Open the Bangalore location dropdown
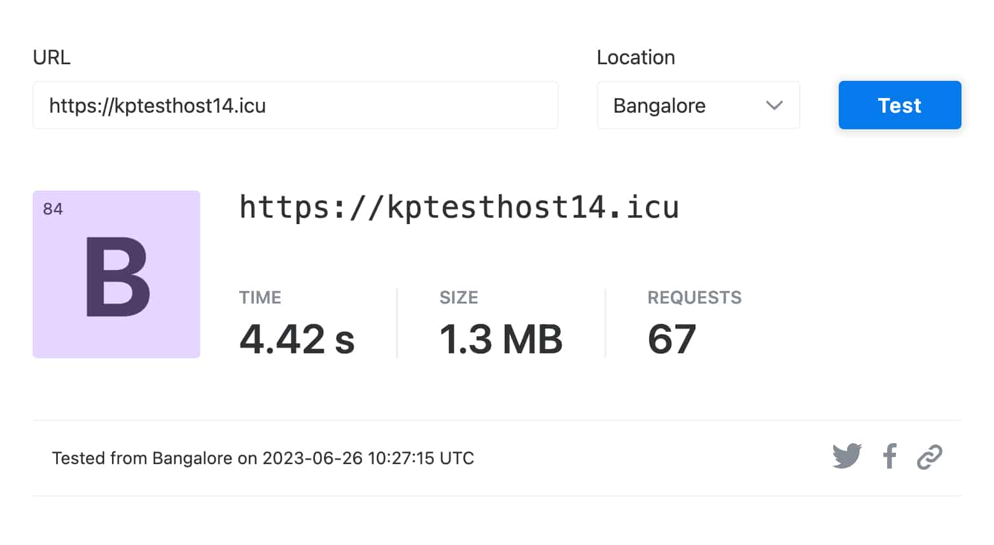 click(x=698, y=105)
